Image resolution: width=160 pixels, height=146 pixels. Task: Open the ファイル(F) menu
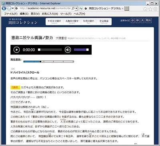(x=11, y=14)
